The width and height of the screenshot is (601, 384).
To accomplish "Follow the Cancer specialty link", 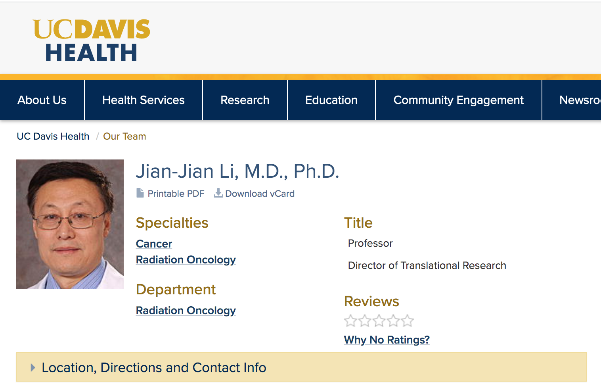I will (x=154, y=244).
